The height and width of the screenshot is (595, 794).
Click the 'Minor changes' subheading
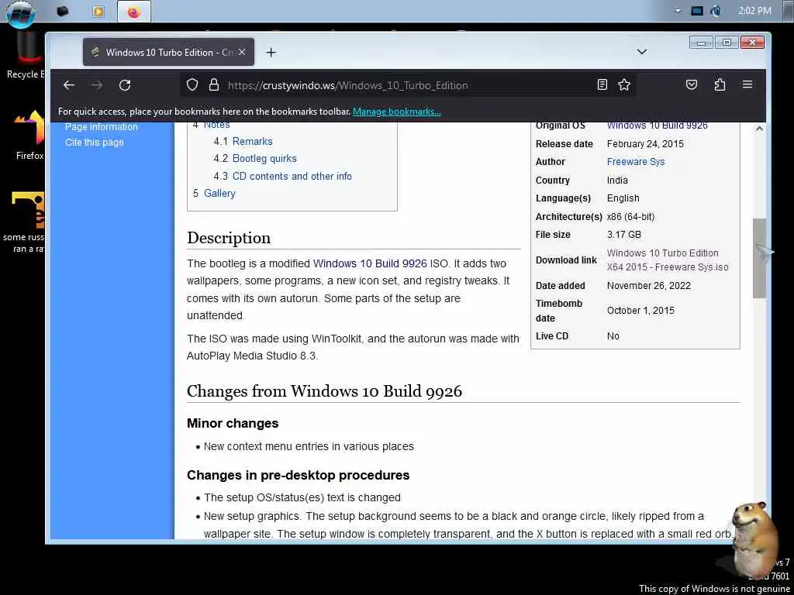(233, 423)
